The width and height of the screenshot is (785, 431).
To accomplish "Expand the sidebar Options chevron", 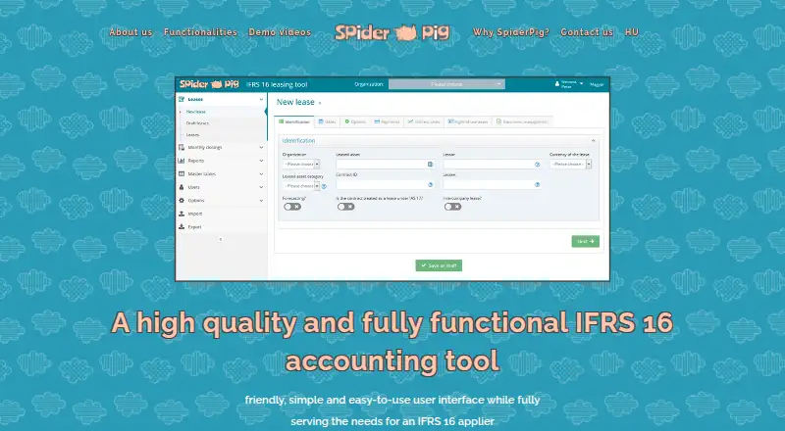I will [x=261, y=201].
